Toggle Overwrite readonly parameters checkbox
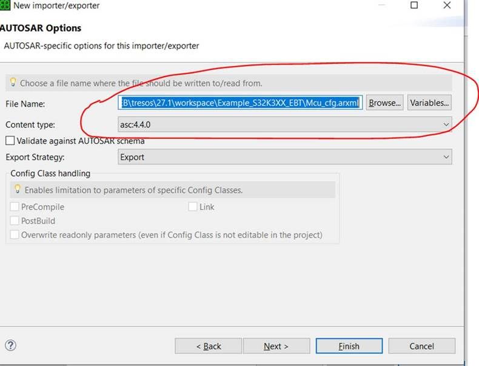 click(15, 235)
